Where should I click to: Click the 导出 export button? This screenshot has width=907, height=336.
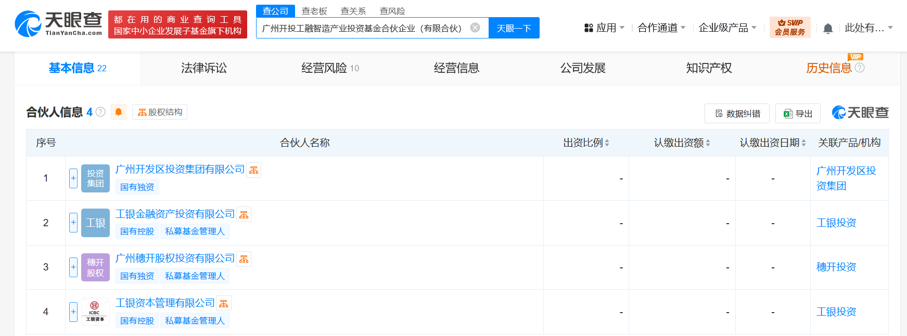tap(798, 113)
